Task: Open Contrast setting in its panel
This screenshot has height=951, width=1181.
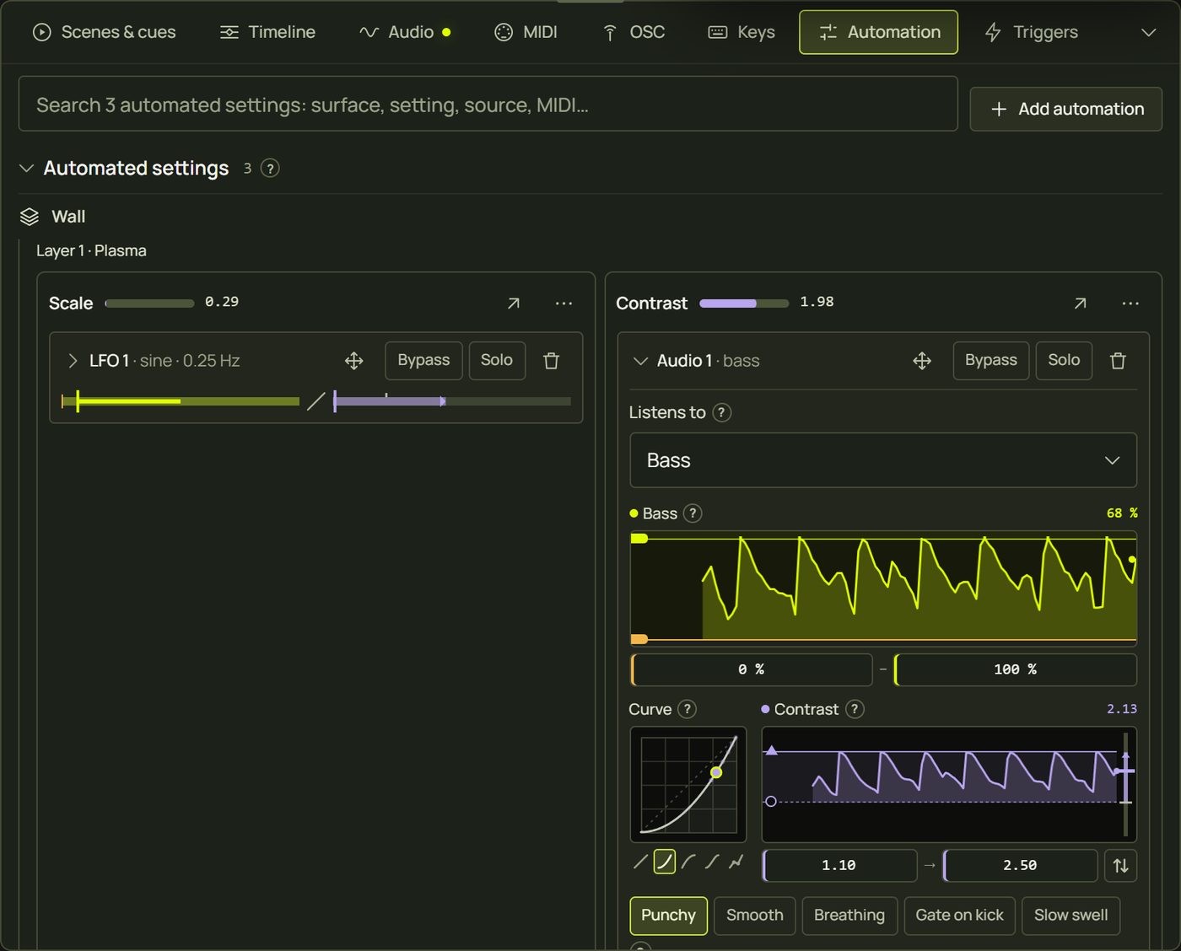Action: point(1080,304)
